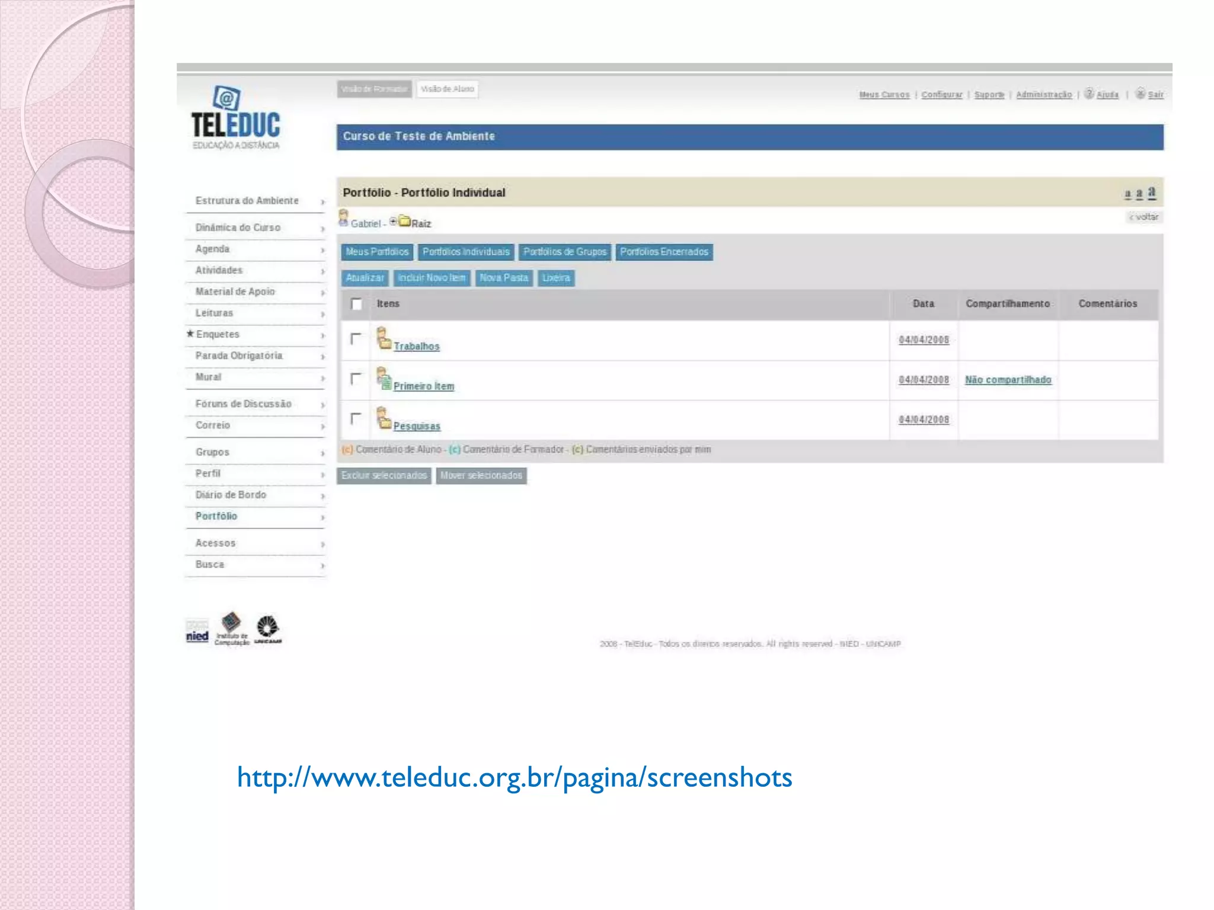Click the Trabalhos folder icon

pos(384,338)
